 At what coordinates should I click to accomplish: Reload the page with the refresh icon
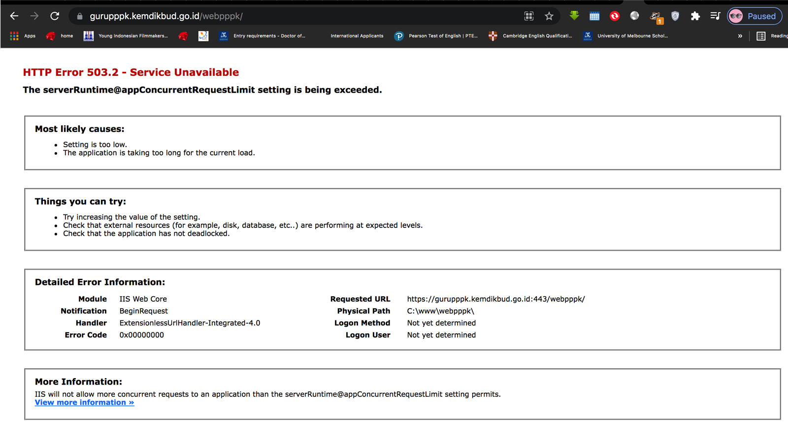(55, 16)
